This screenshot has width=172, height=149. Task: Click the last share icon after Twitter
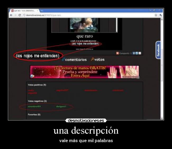click(140, 53)
